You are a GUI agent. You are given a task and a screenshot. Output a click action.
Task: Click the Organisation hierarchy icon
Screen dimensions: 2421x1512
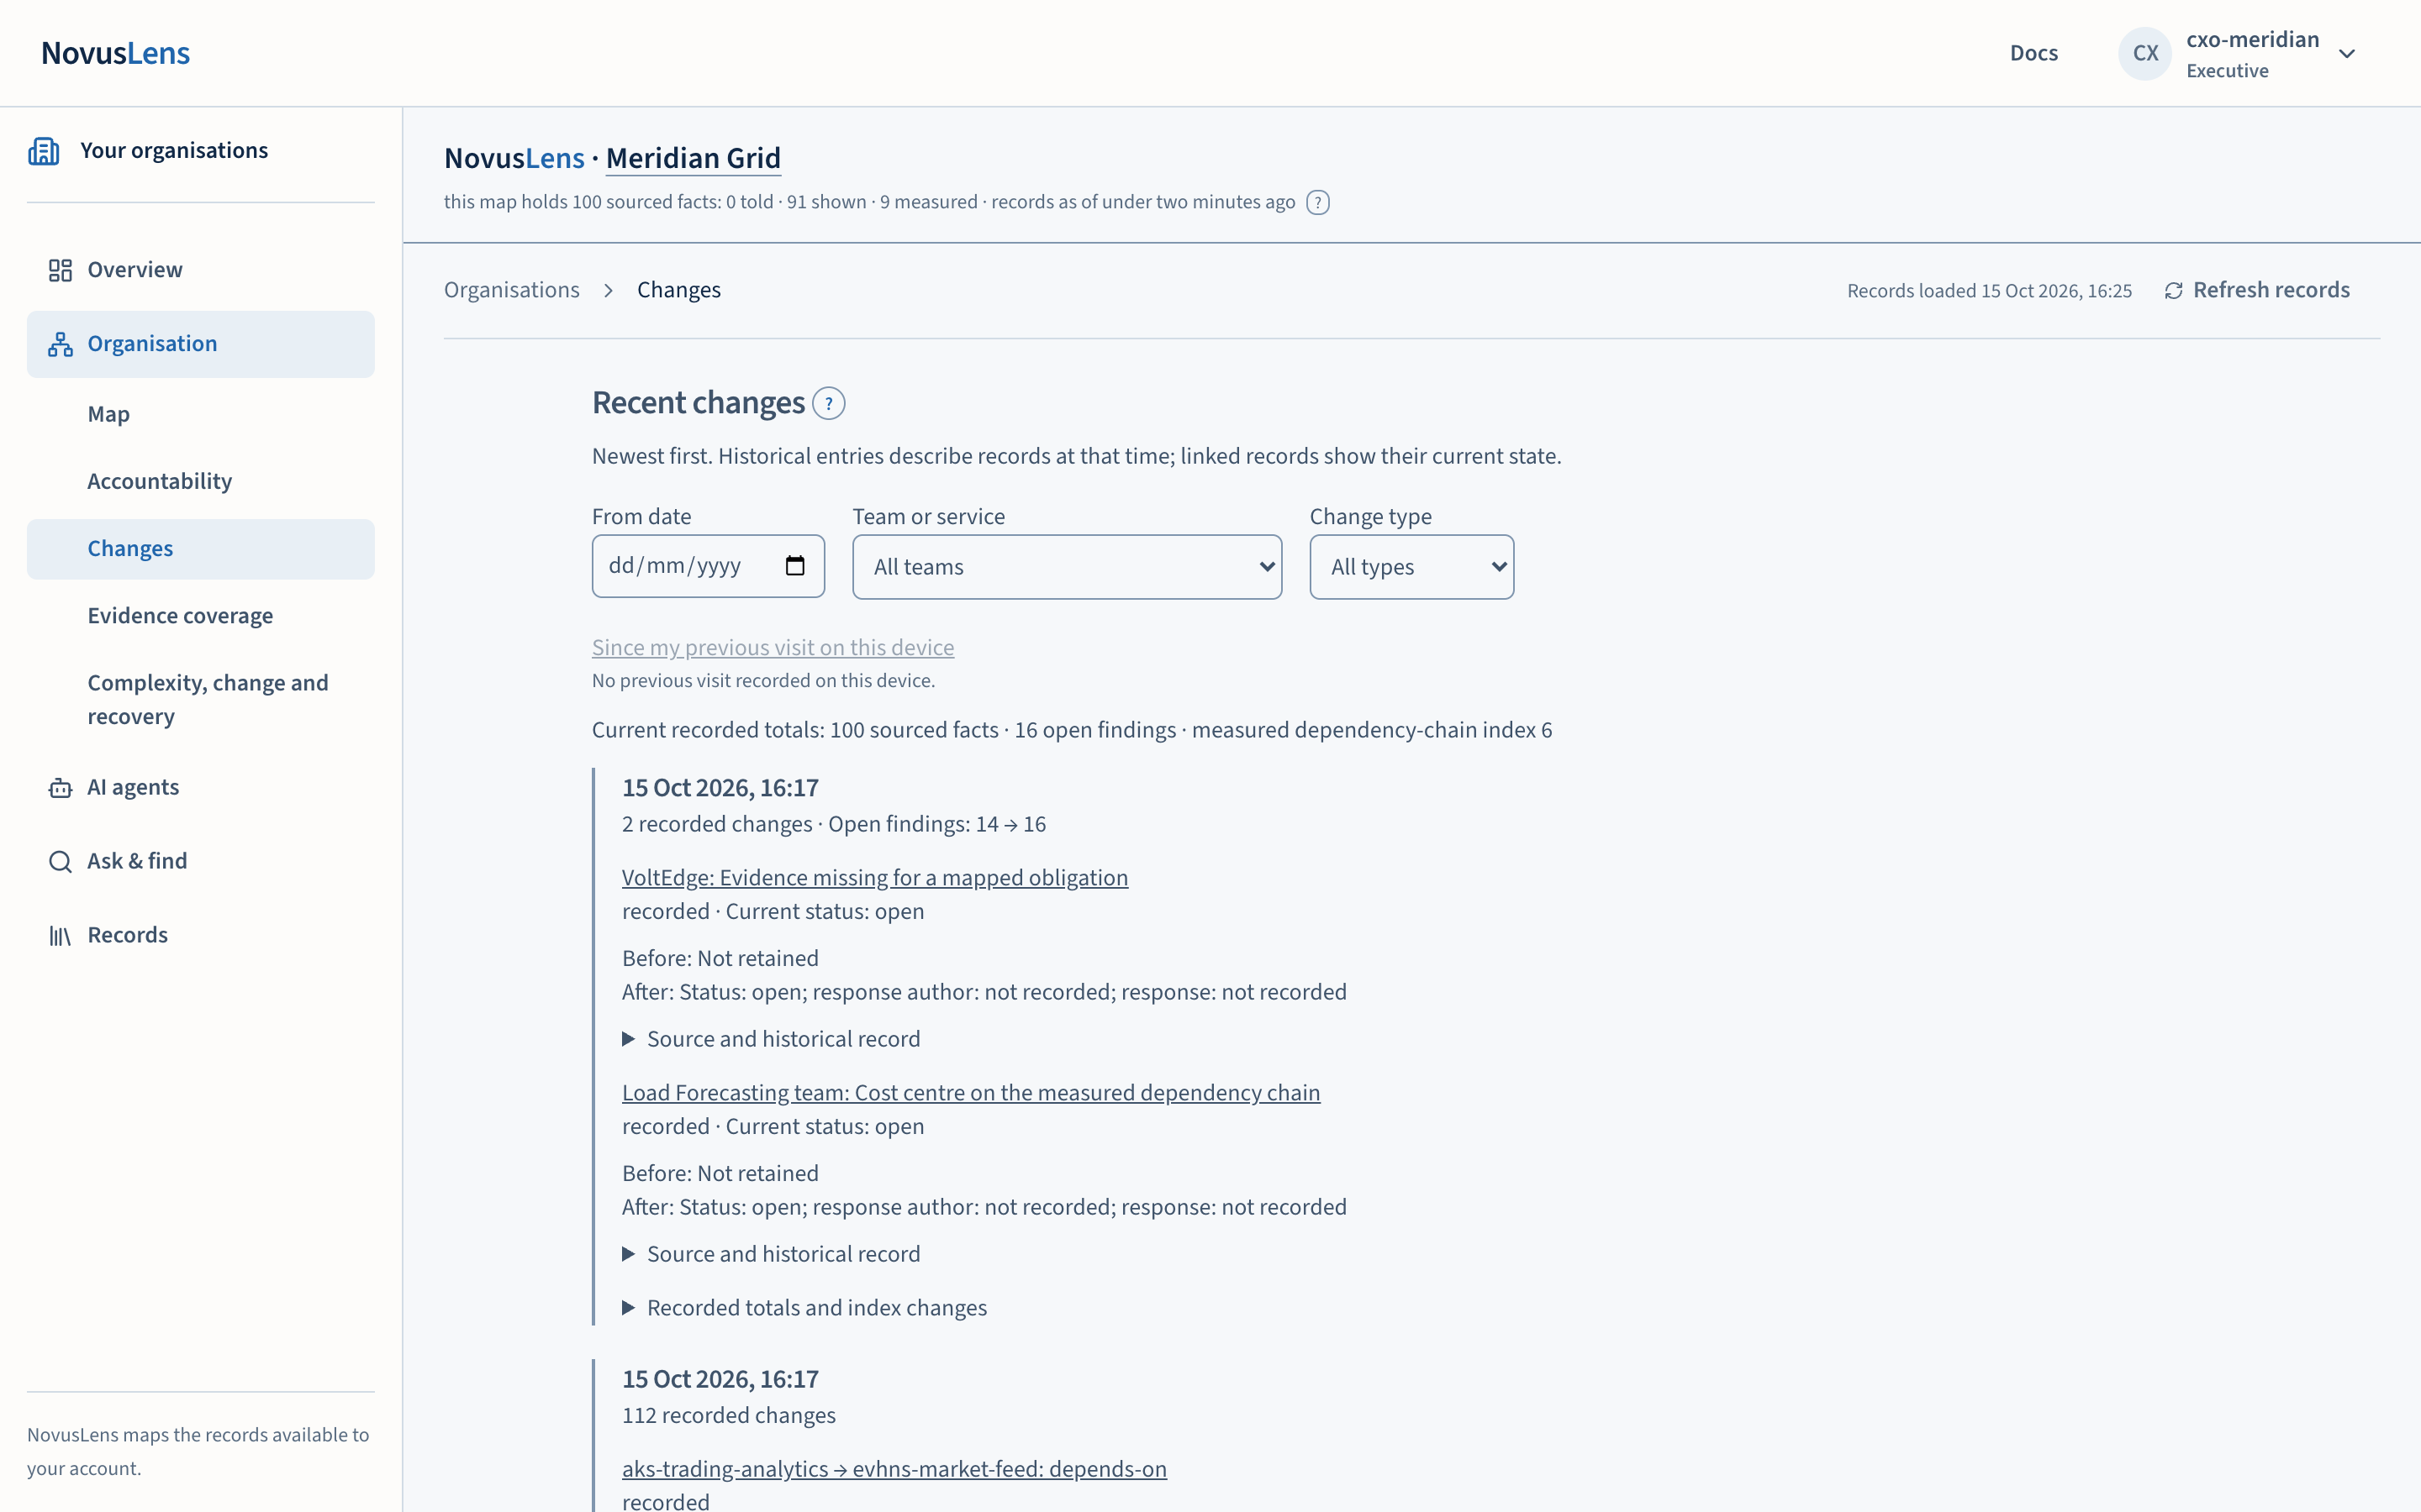coord(60,344)
